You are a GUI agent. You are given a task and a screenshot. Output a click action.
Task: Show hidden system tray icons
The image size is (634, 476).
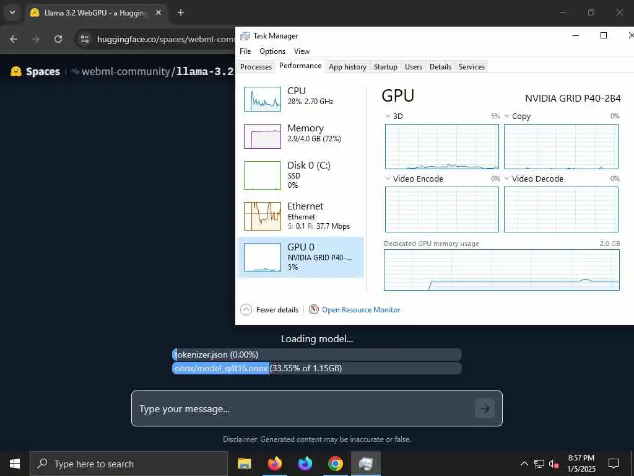coord(524,464)
